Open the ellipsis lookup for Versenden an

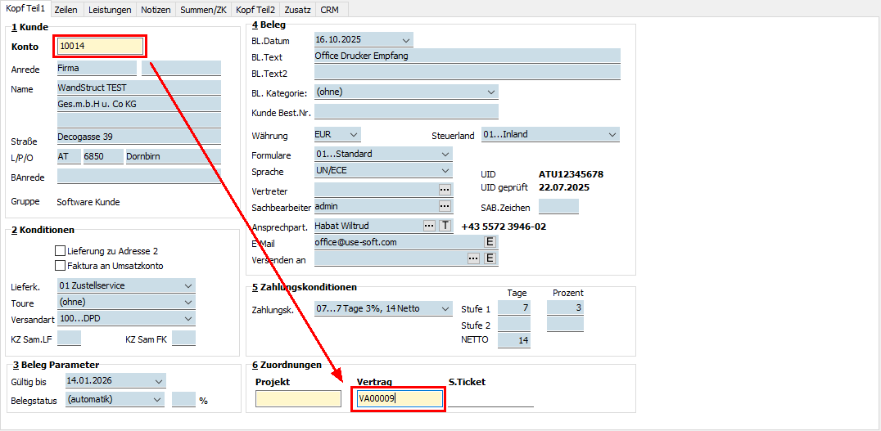(x=472, y=258)
